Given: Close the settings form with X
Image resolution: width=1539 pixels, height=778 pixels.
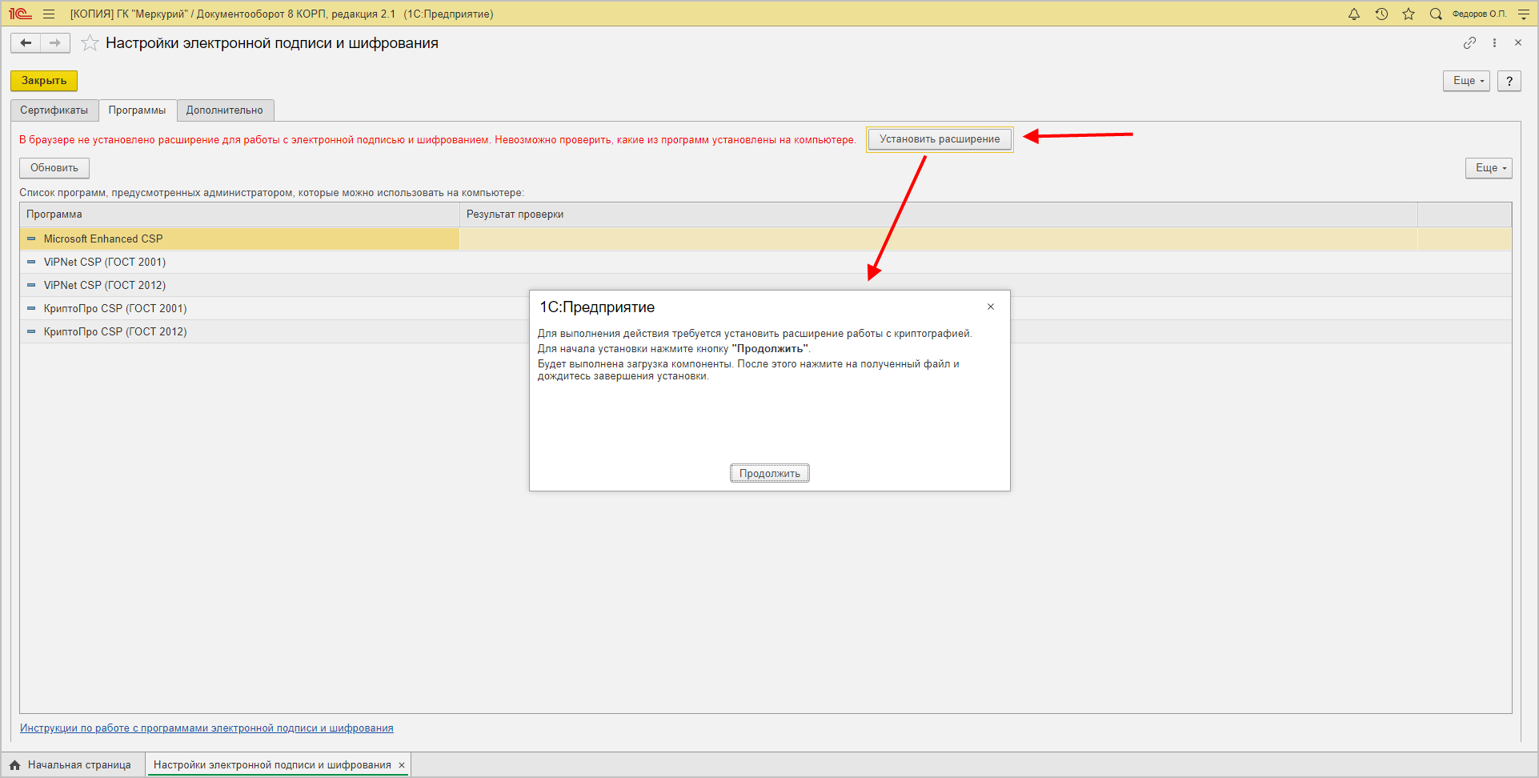Looking at the screenshot, I should (1518, 43).
